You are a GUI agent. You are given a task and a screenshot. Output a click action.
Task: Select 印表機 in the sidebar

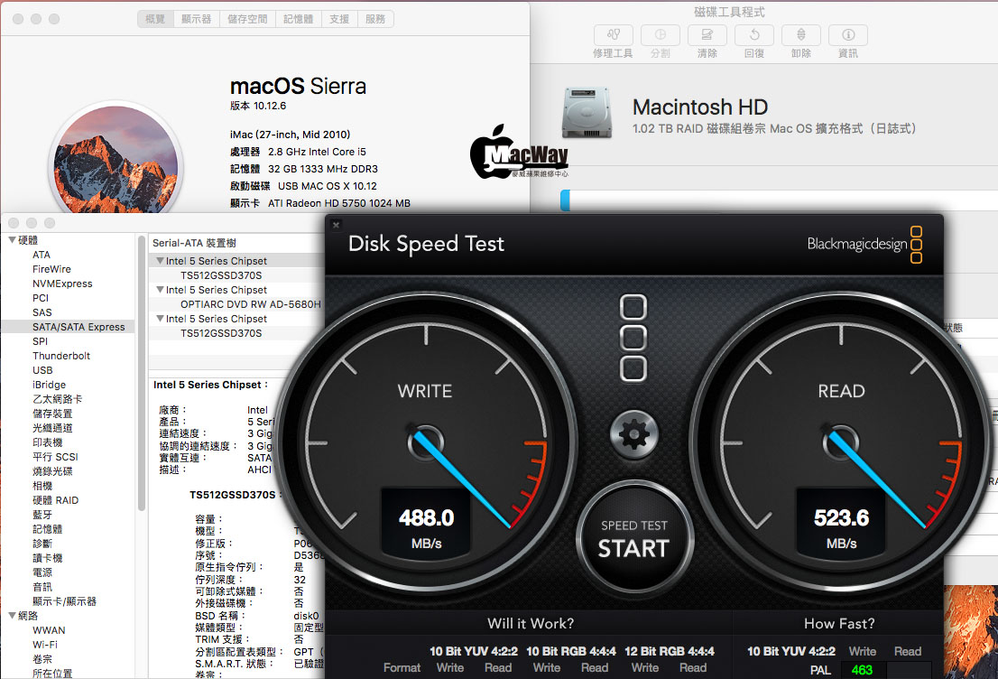(x=47, y=442)
